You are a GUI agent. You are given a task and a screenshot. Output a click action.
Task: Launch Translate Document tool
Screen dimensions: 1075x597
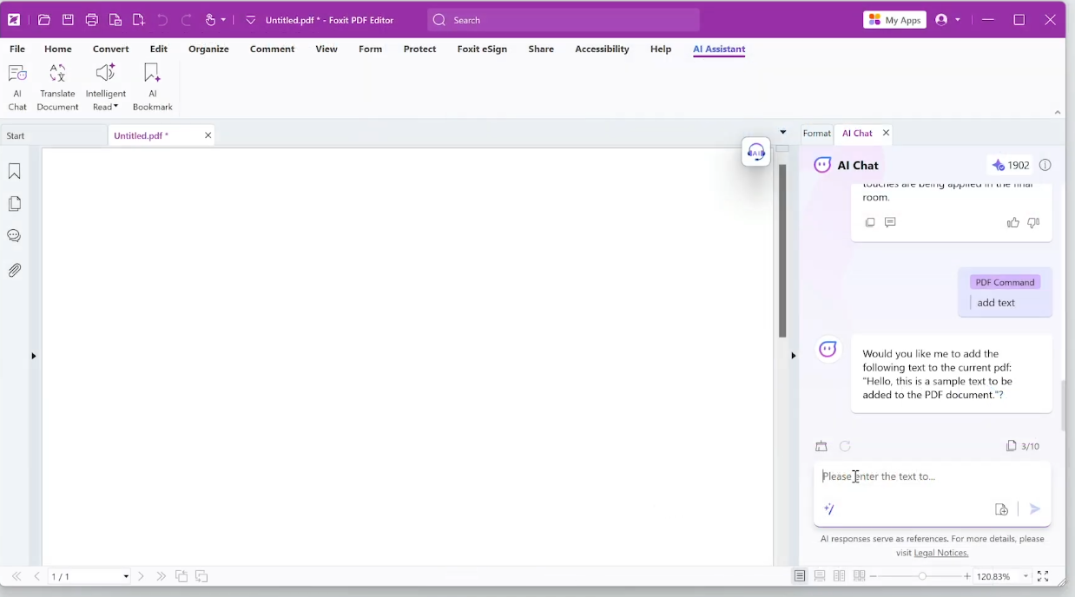(57, 88)
